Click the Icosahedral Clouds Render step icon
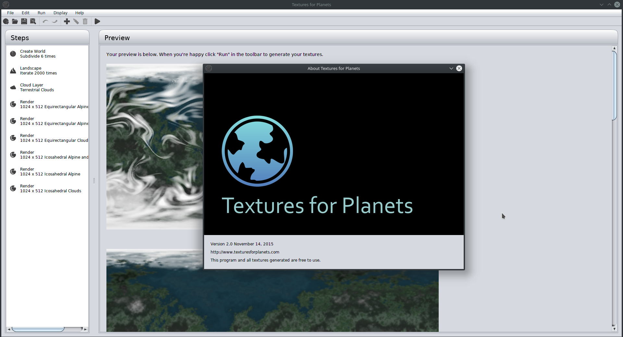 pos(13,188)
